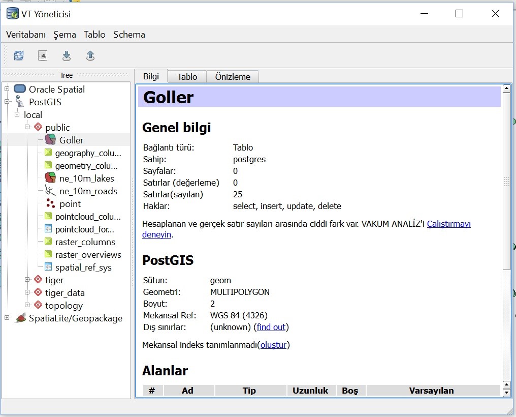
Task: Switch to the Bilgi tab
Action: click(x=151, y=76)
